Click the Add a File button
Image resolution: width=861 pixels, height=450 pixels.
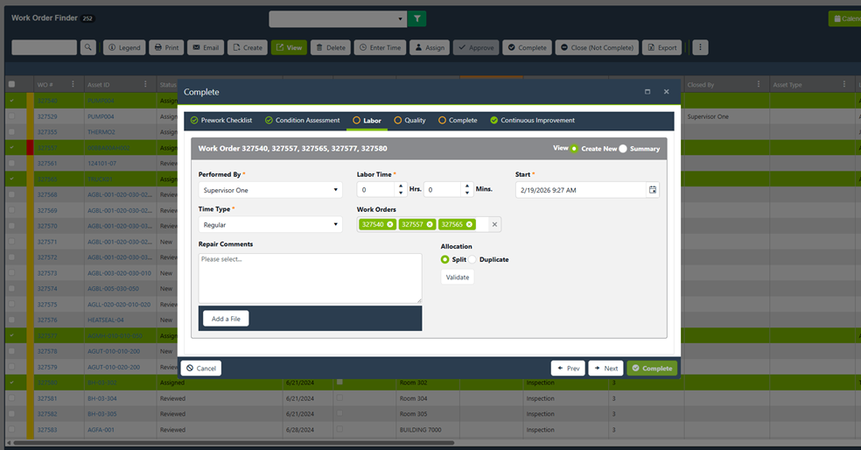point(226,319)
